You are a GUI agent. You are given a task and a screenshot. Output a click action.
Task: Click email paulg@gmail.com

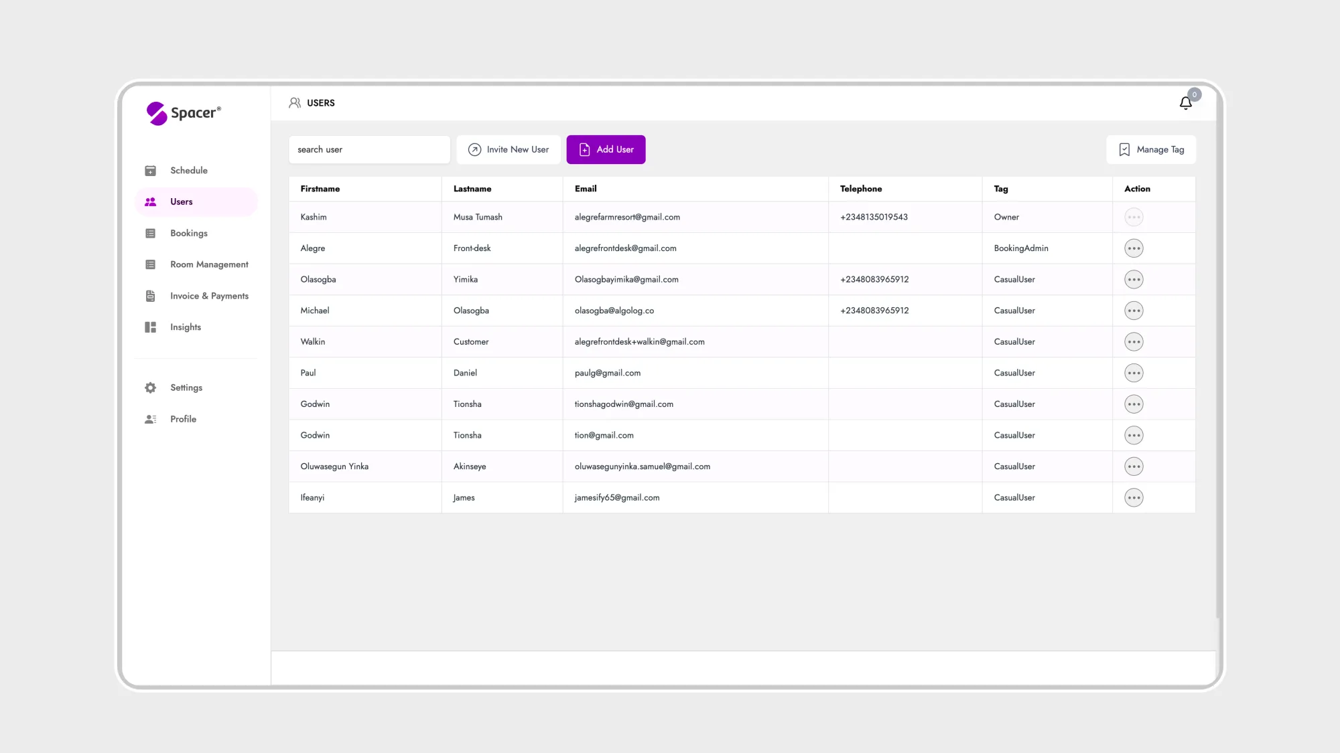[608, 373]
